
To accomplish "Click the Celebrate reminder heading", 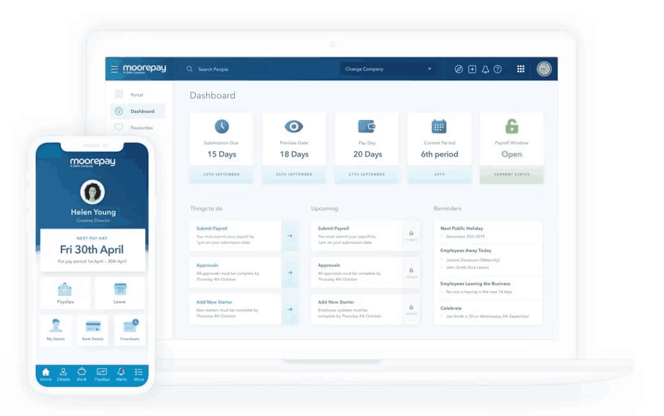I will point(451,308).
